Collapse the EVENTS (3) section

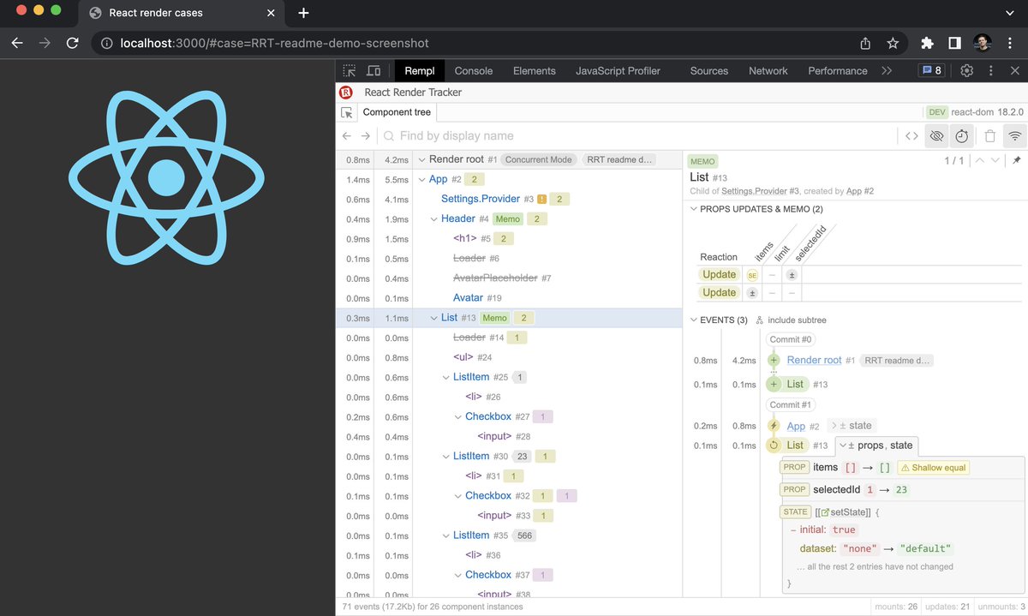[x=694, y=320]
